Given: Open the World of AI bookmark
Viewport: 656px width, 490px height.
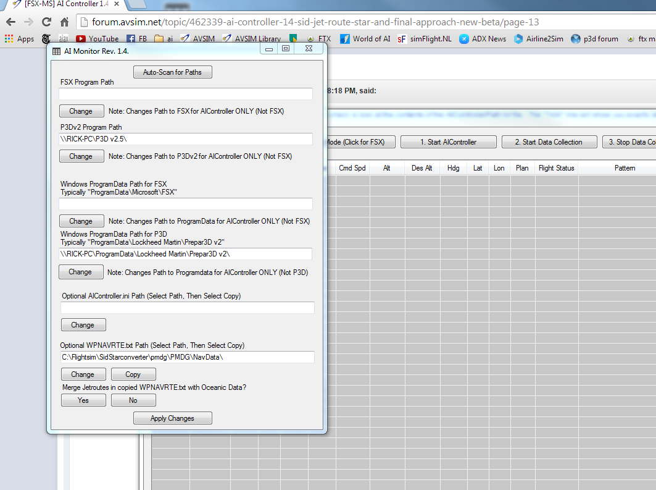Looking at the screenshot, I should pos(365,39).
